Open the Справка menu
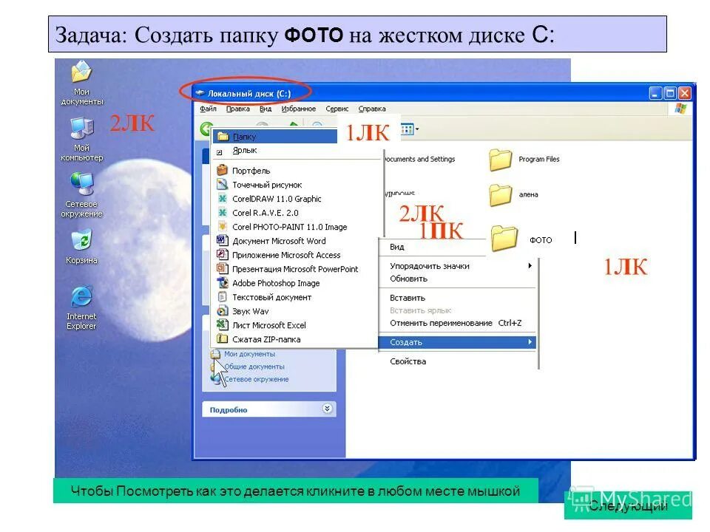This screenshot has width=710, height=532. click(x=372, y=109)
